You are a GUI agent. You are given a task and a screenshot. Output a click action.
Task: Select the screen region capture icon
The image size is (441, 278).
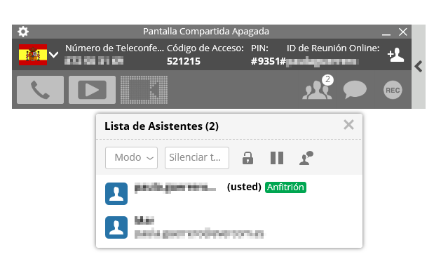pyautogui.click(x=144, y=90)
